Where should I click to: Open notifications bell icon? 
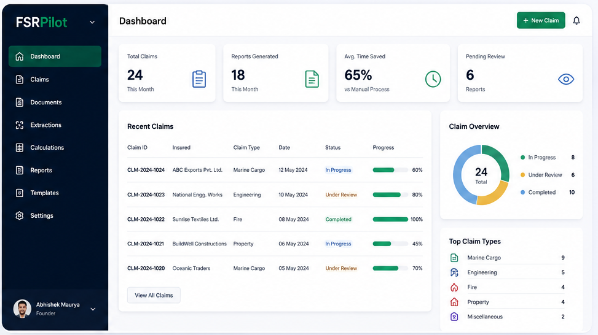(576, 21)
